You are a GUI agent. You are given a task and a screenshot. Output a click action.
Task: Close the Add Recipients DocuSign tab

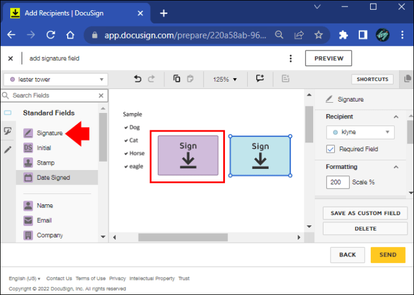tap(140, 13)
